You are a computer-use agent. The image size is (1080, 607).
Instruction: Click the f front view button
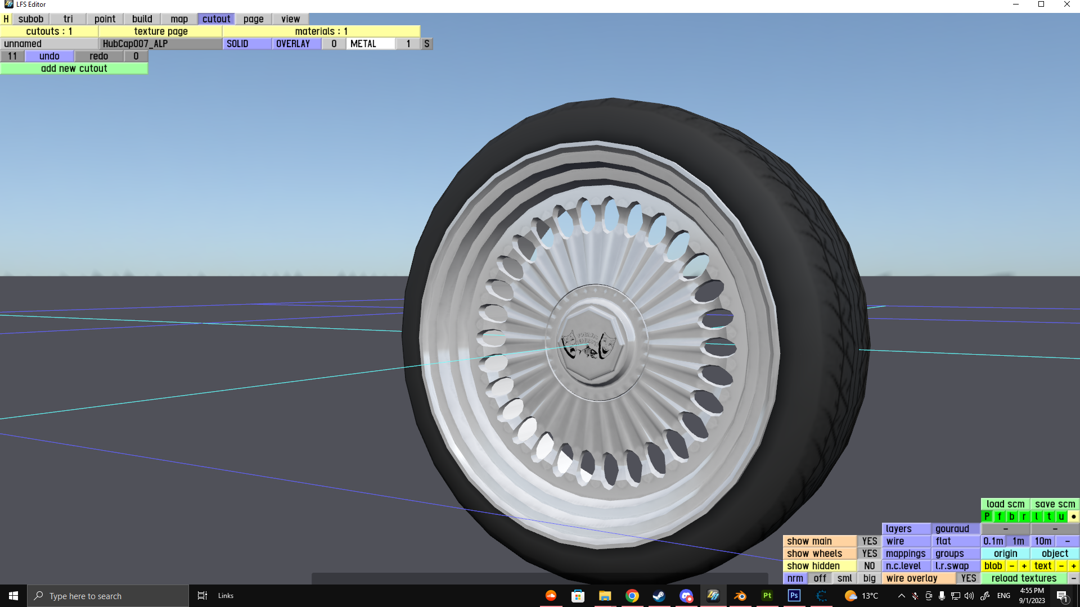pos(1000,517)
